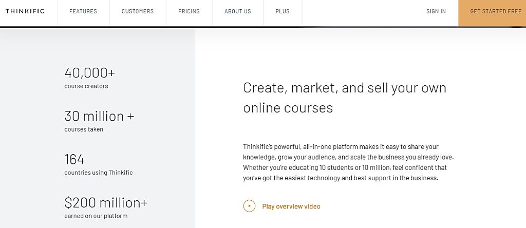The width and height of the screenshot is (526, 228).
Task: Go to the Pricing page
Action: (x=189, y=11)
